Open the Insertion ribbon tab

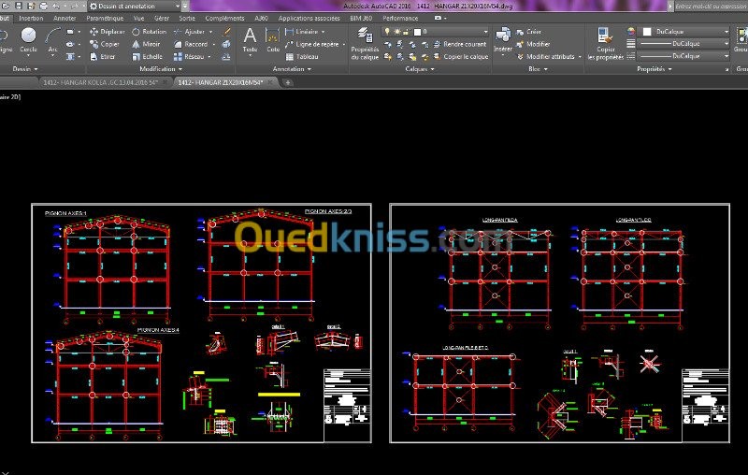tap(31, 18)
